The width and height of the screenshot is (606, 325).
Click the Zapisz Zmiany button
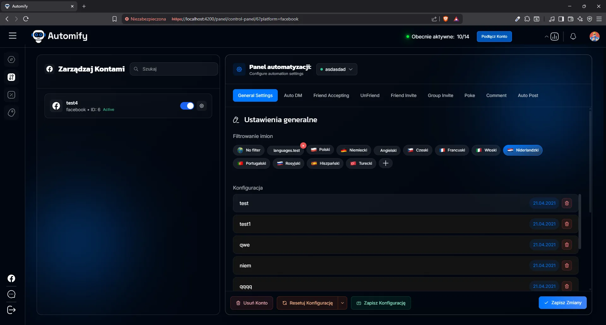click(563, 303)
